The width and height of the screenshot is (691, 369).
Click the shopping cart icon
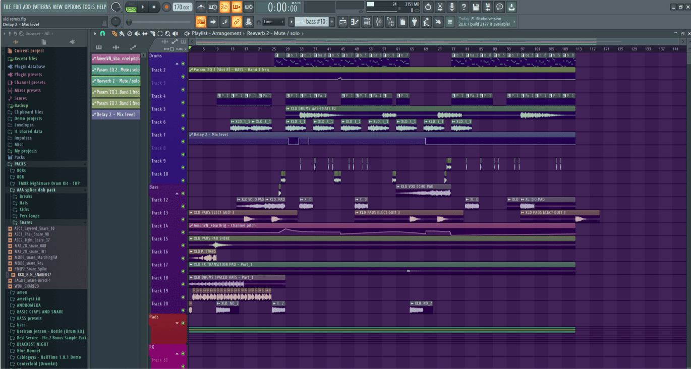coord(450,22)
